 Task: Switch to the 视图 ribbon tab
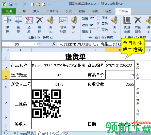tap(108, 11)
